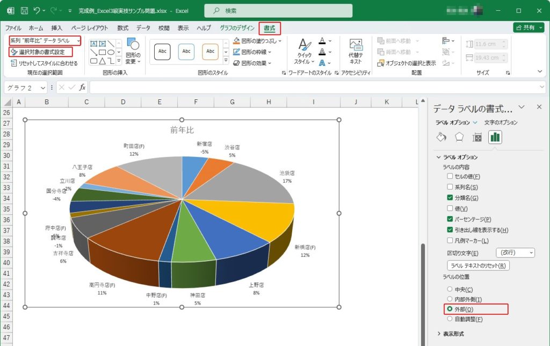This screenshot has height=346, width=550.
Task: Switch to the 挿入 ribbon tab
Action: [56, 28]
